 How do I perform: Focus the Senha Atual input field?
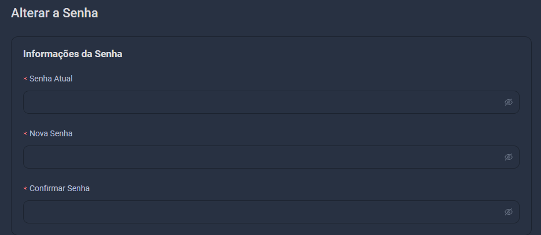tap(271, 102)
